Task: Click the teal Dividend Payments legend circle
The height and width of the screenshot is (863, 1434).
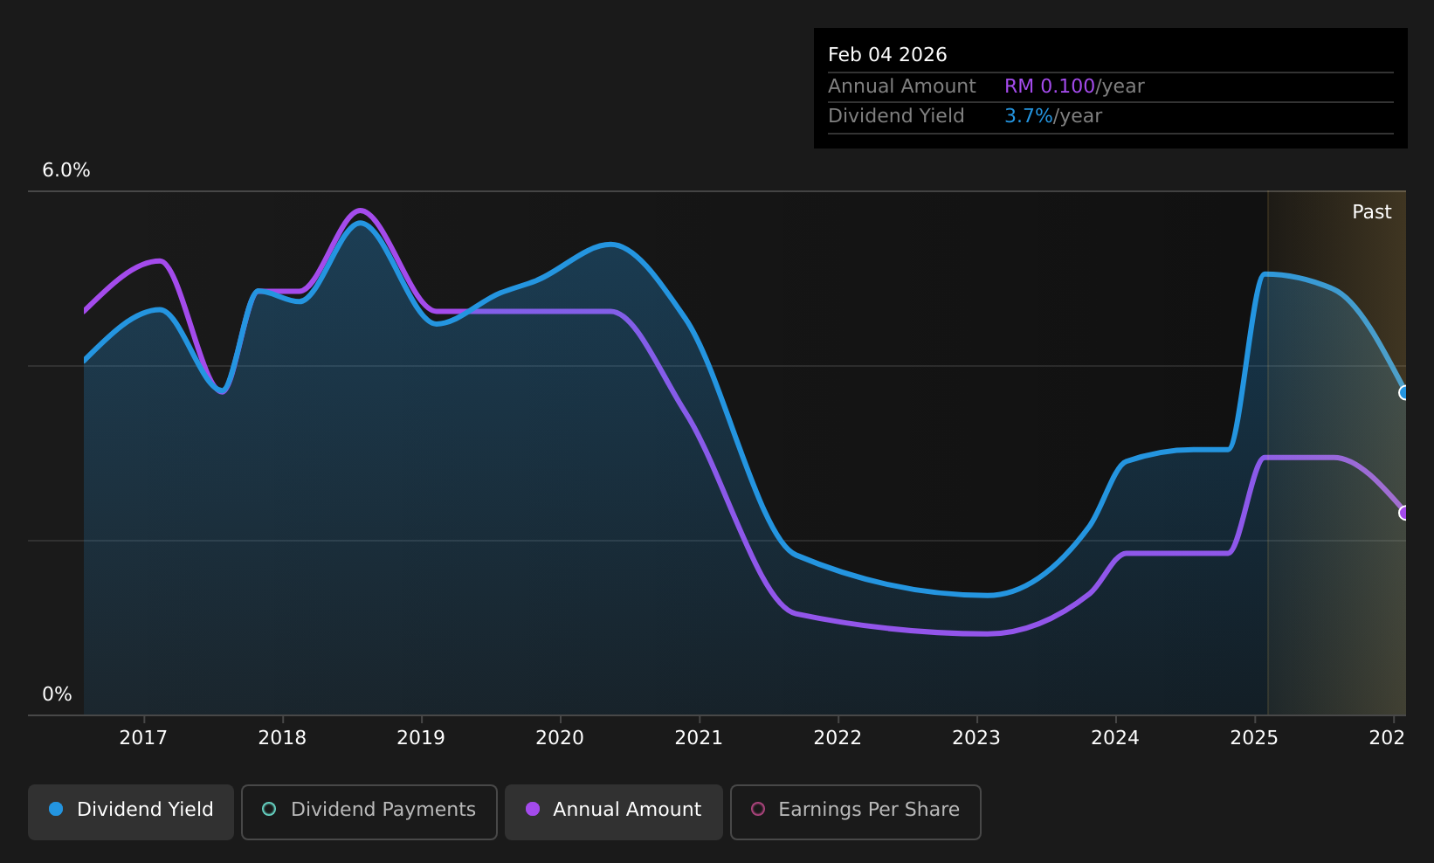Action: tap(269, 809)
